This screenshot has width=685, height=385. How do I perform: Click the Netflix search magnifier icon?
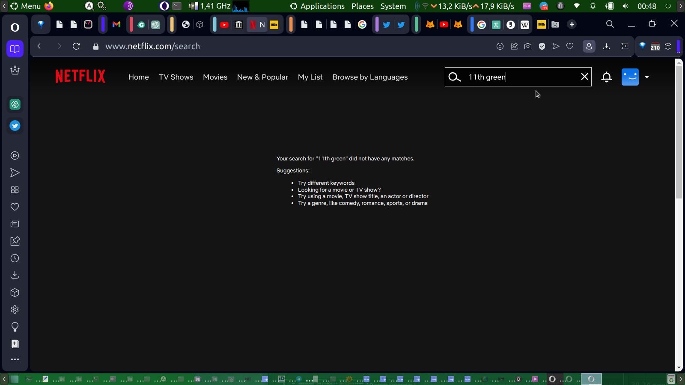tap(454, 77)
